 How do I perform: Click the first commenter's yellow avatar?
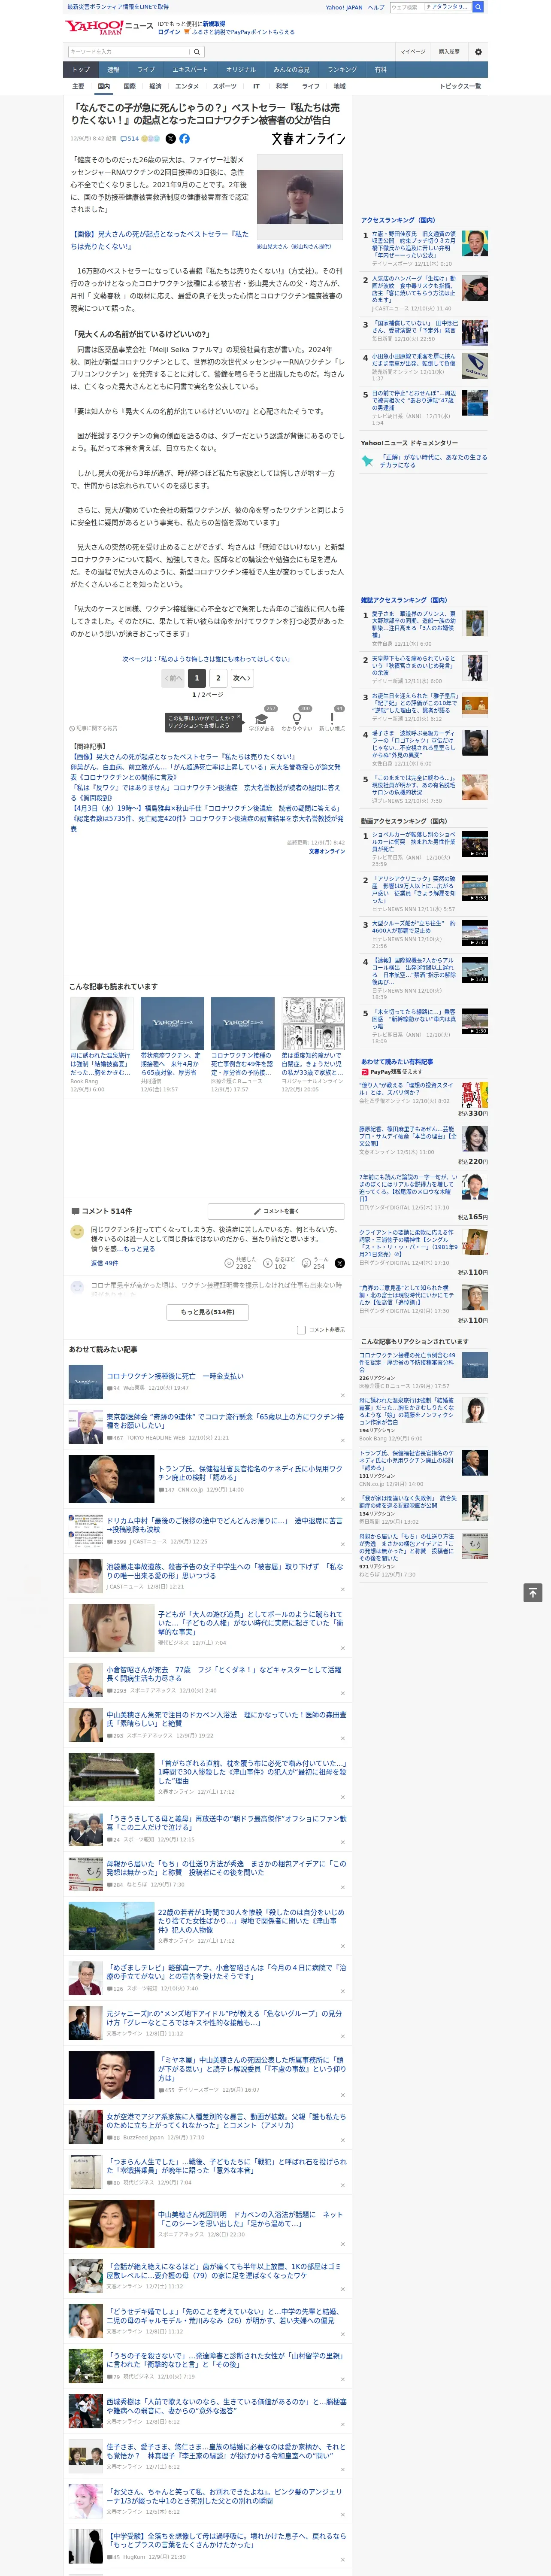[x=77, y=1232]
